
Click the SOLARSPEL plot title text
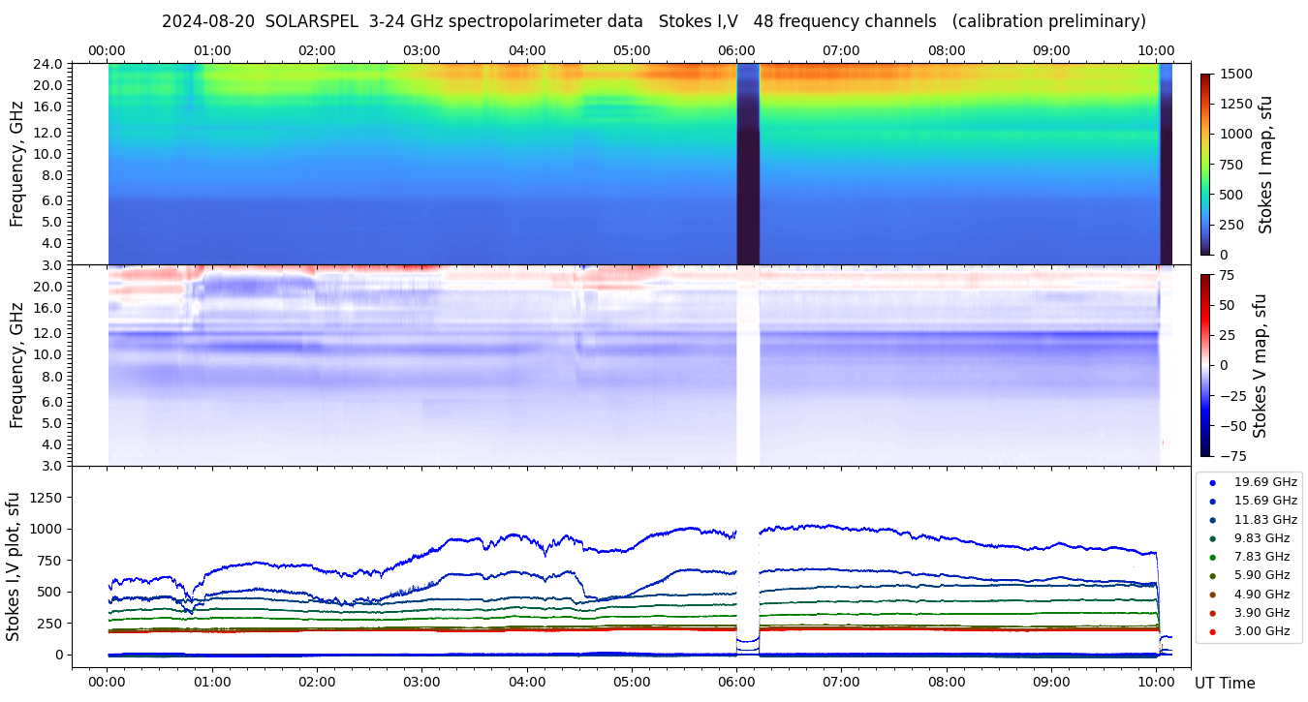tap(653, 21)
